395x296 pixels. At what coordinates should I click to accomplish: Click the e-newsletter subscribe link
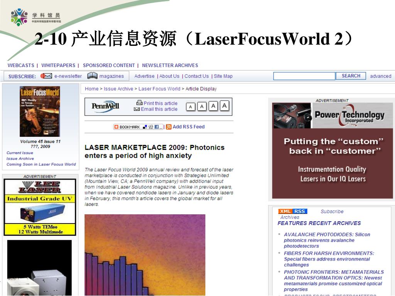(x=68, y=76)
